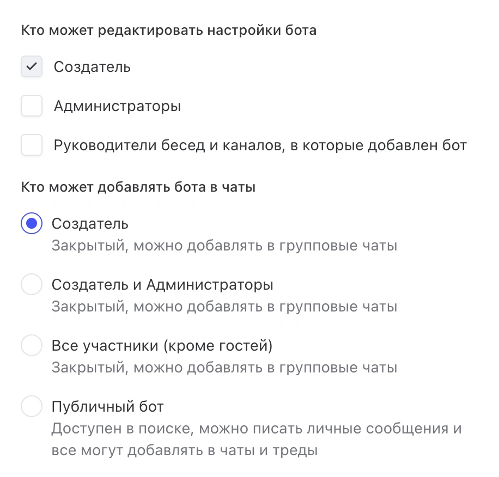
Task: Click the Создатель и Администраторы option label
Action: point(162,284)
